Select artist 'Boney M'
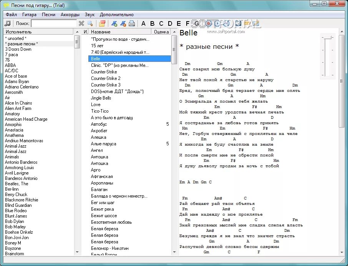Screen dimensions: 348x266 coord(13,243)
